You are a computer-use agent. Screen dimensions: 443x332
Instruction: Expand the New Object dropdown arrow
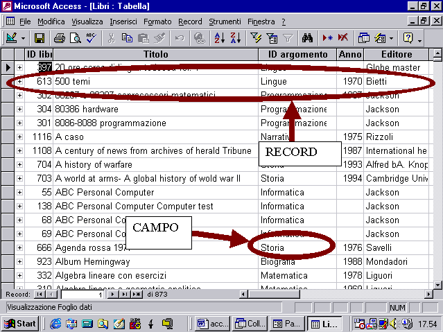(x=391, y=38)
